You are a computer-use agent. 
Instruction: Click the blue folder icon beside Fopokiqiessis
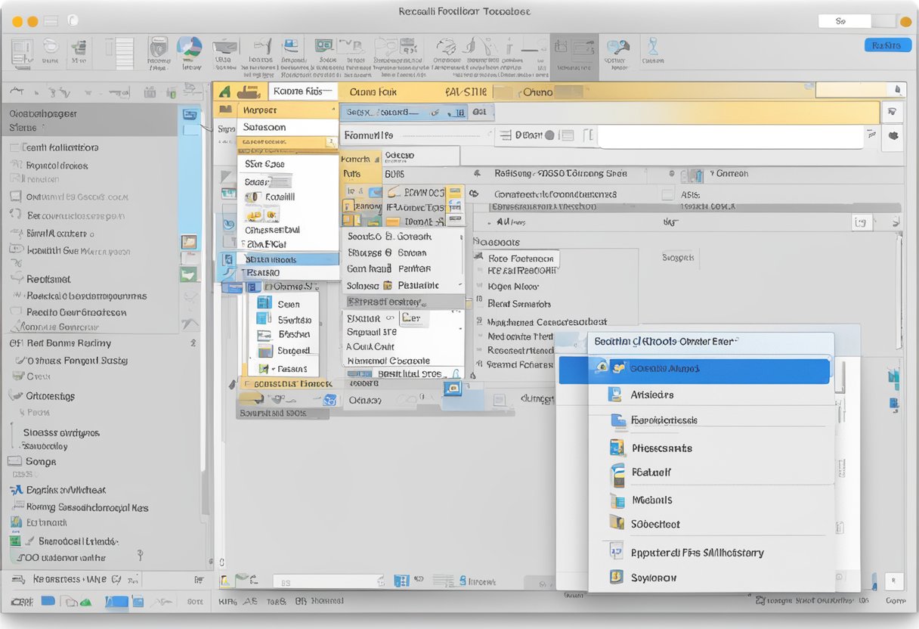coord(617,420)
